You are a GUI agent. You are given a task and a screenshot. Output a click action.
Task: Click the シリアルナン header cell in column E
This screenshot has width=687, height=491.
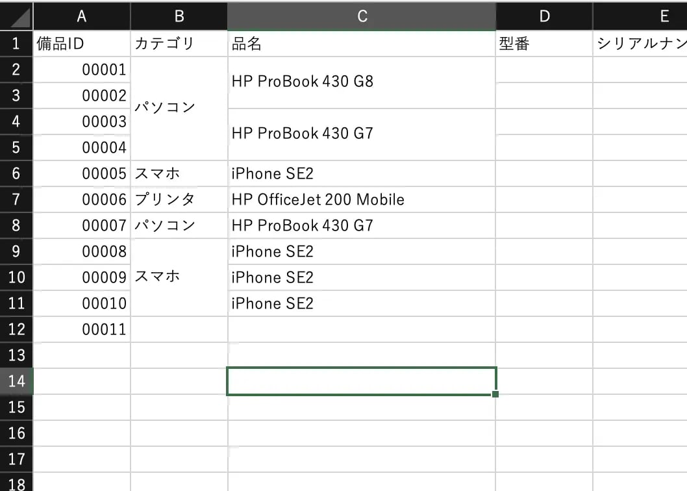coord(640,44)
